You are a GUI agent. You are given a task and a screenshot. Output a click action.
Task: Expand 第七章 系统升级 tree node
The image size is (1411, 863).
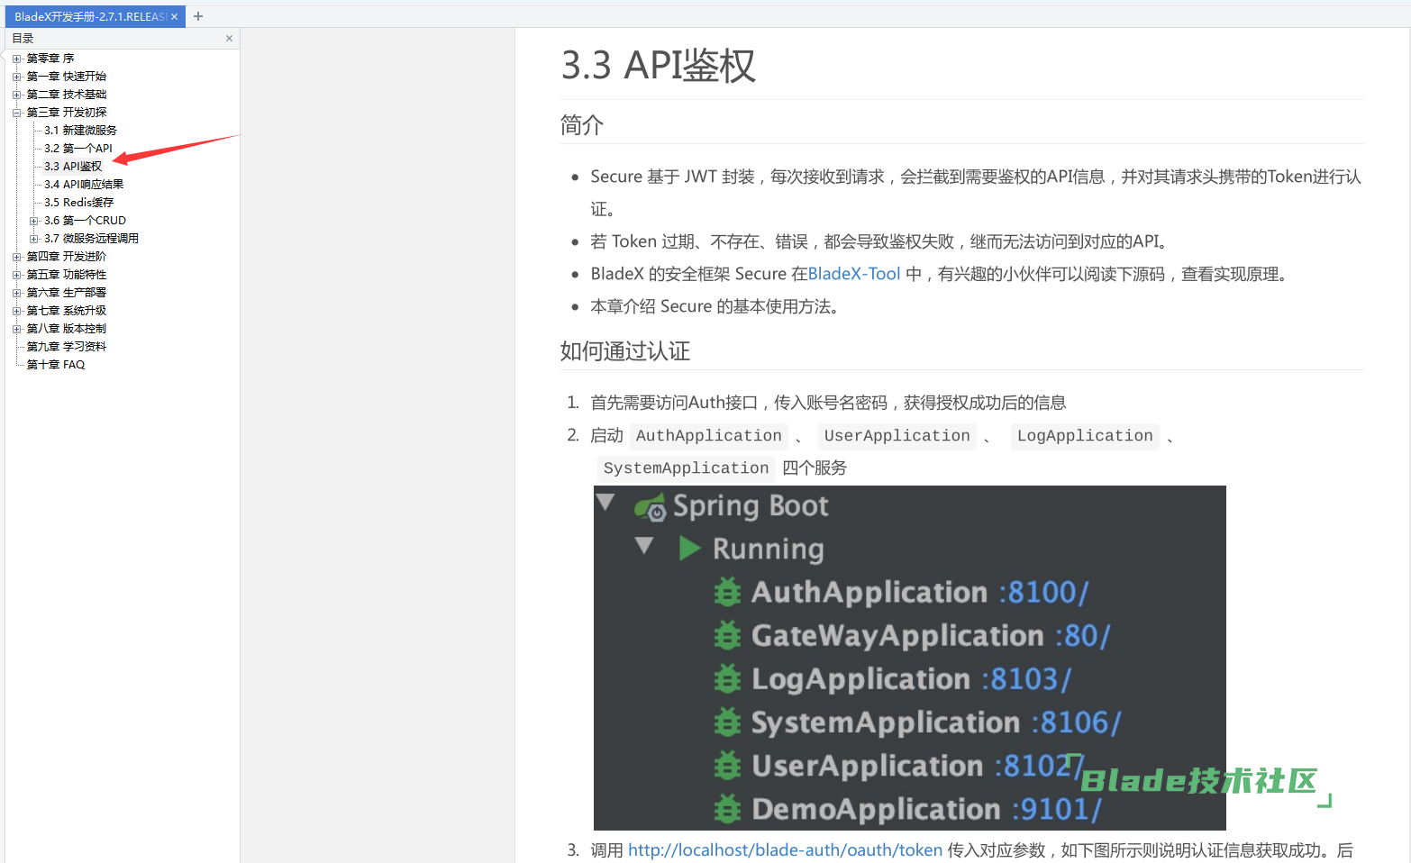16,311
